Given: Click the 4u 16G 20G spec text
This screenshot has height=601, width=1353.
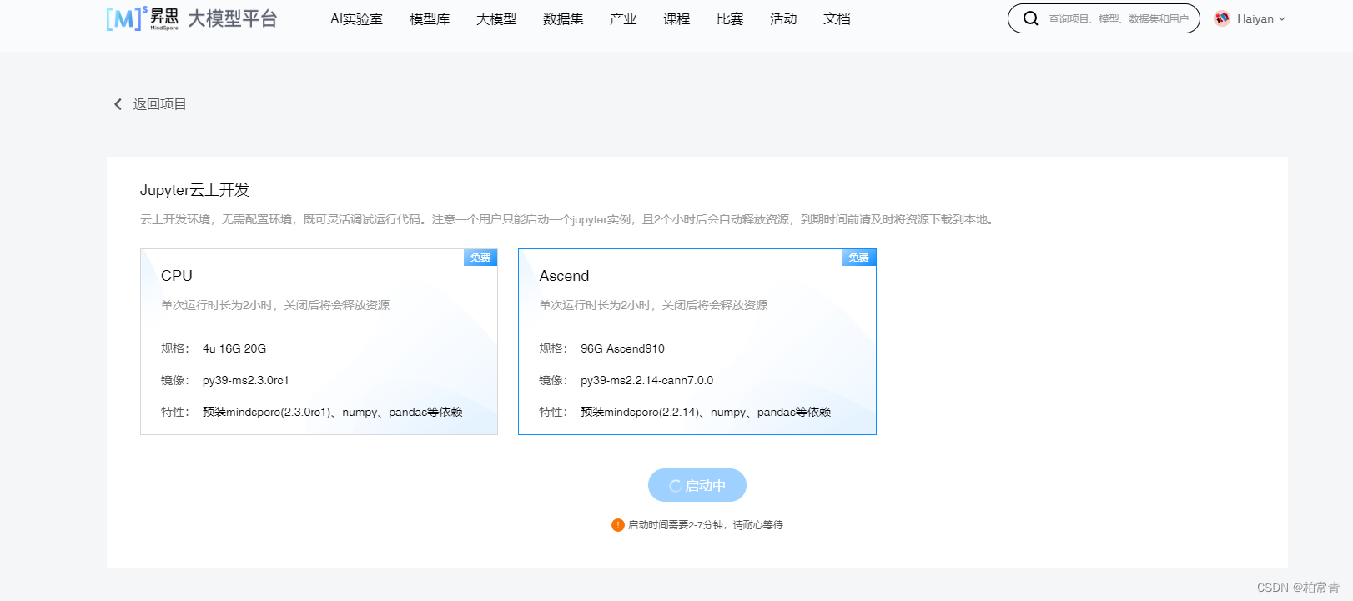Looking at the screenshot, I should coord(234,348).
